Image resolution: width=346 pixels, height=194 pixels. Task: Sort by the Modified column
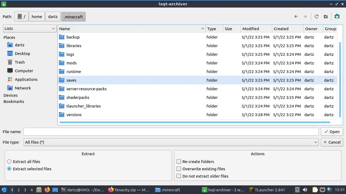coord(256,29)
